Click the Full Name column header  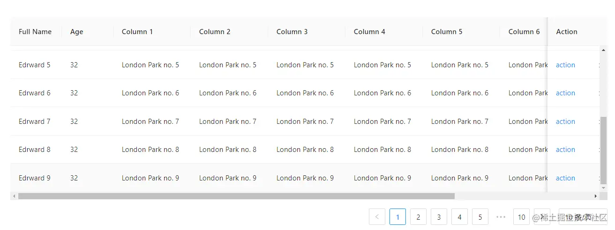pyautogui.click(x=35, y=32)
